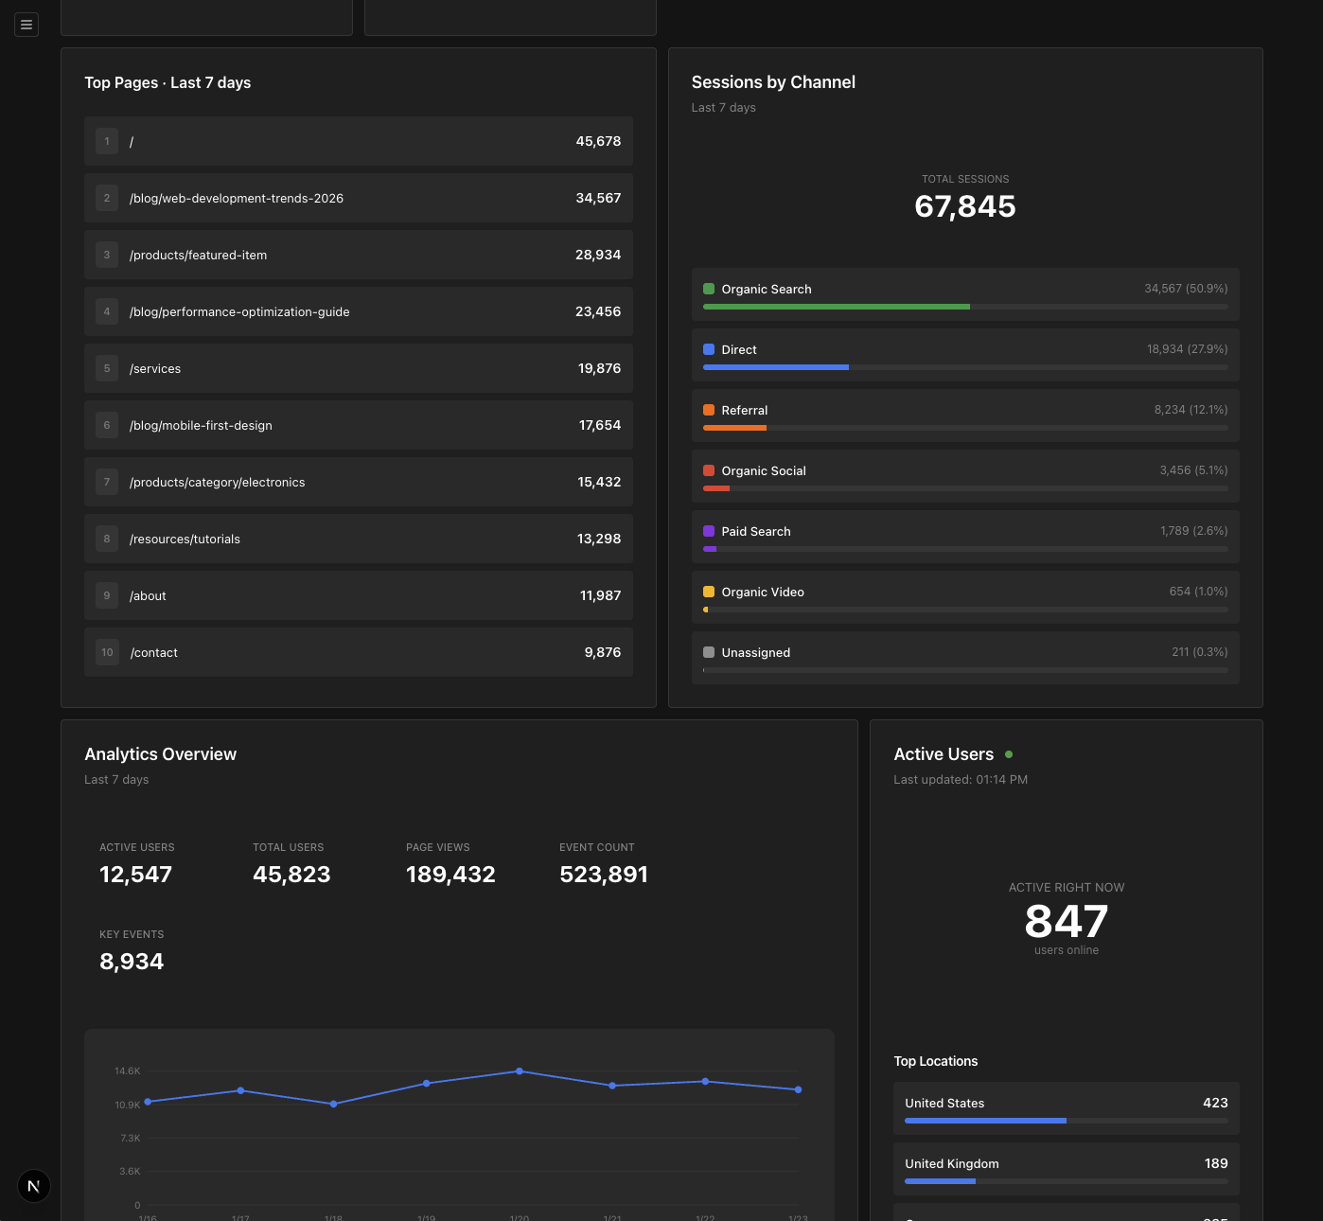The height and width of the screenshot is (1221, 1323).
Task: Click the yellow Organic Video color square
Action: point(709,592)
